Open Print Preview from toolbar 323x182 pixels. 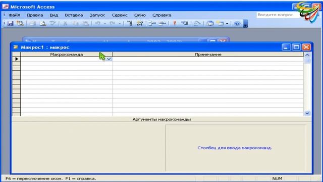(42, 23)
